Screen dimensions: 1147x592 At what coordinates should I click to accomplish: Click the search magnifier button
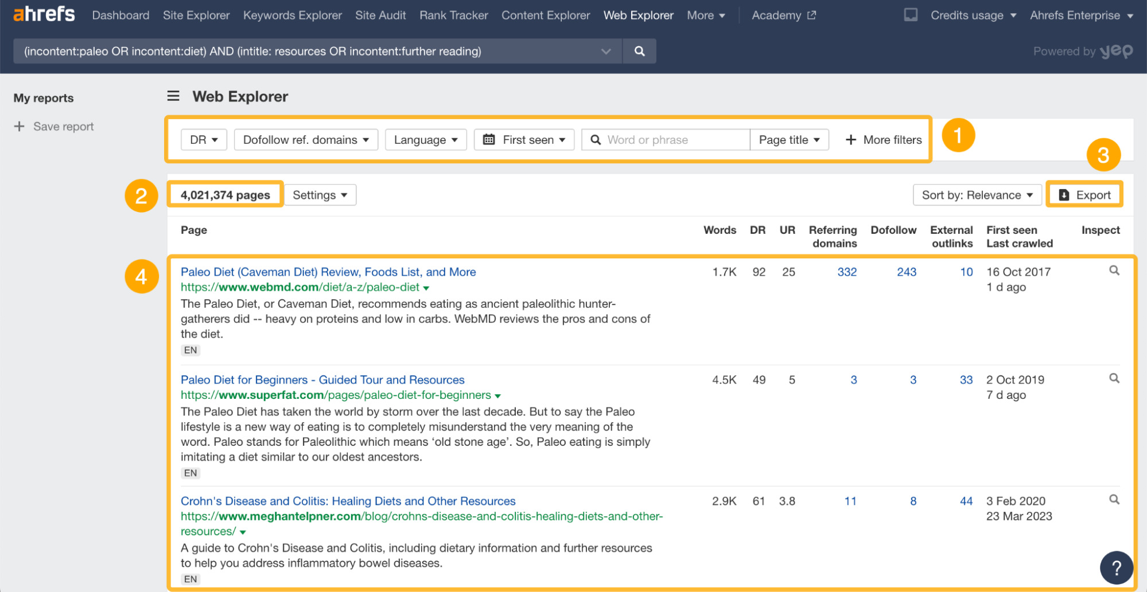pyautogui.click(x=639, y=51)
